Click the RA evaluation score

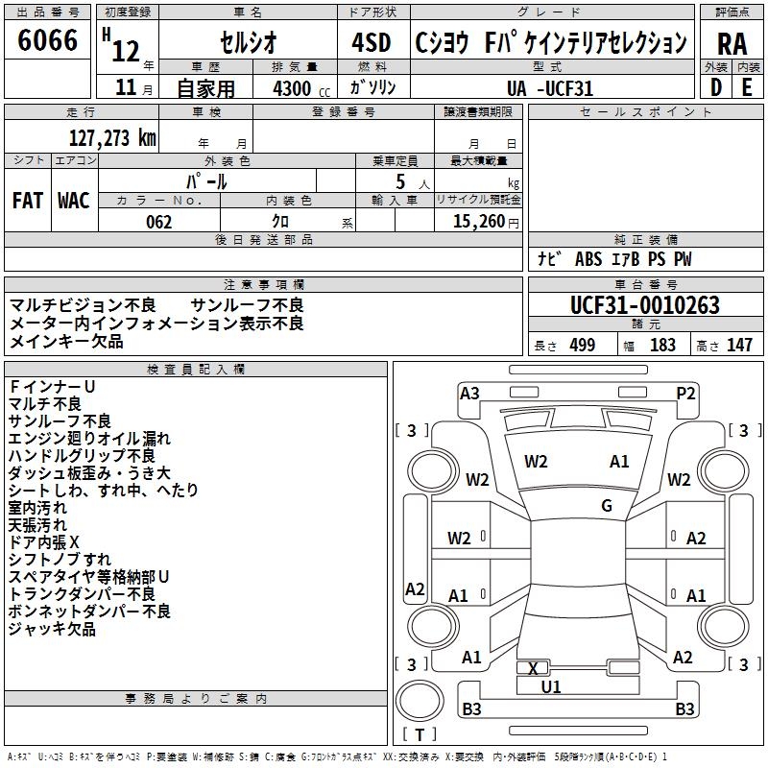732,44
